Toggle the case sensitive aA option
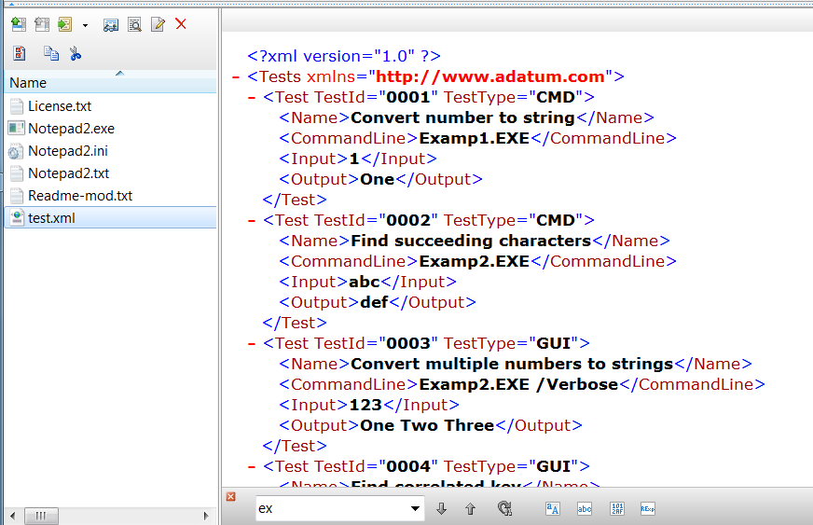Screen dimensions: 813x525 click(x=553, y=508)
